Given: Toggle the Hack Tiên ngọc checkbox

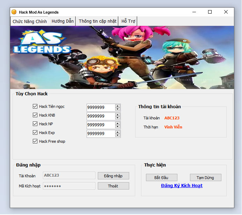Looking at the screenshot, I should click(x=35, y=106).
